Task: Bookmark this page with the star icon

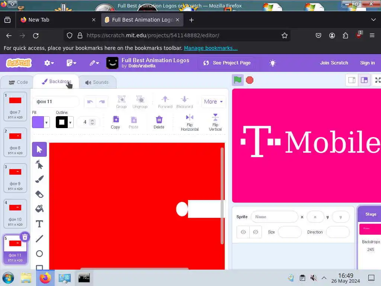Action: (x=285, y=35)
